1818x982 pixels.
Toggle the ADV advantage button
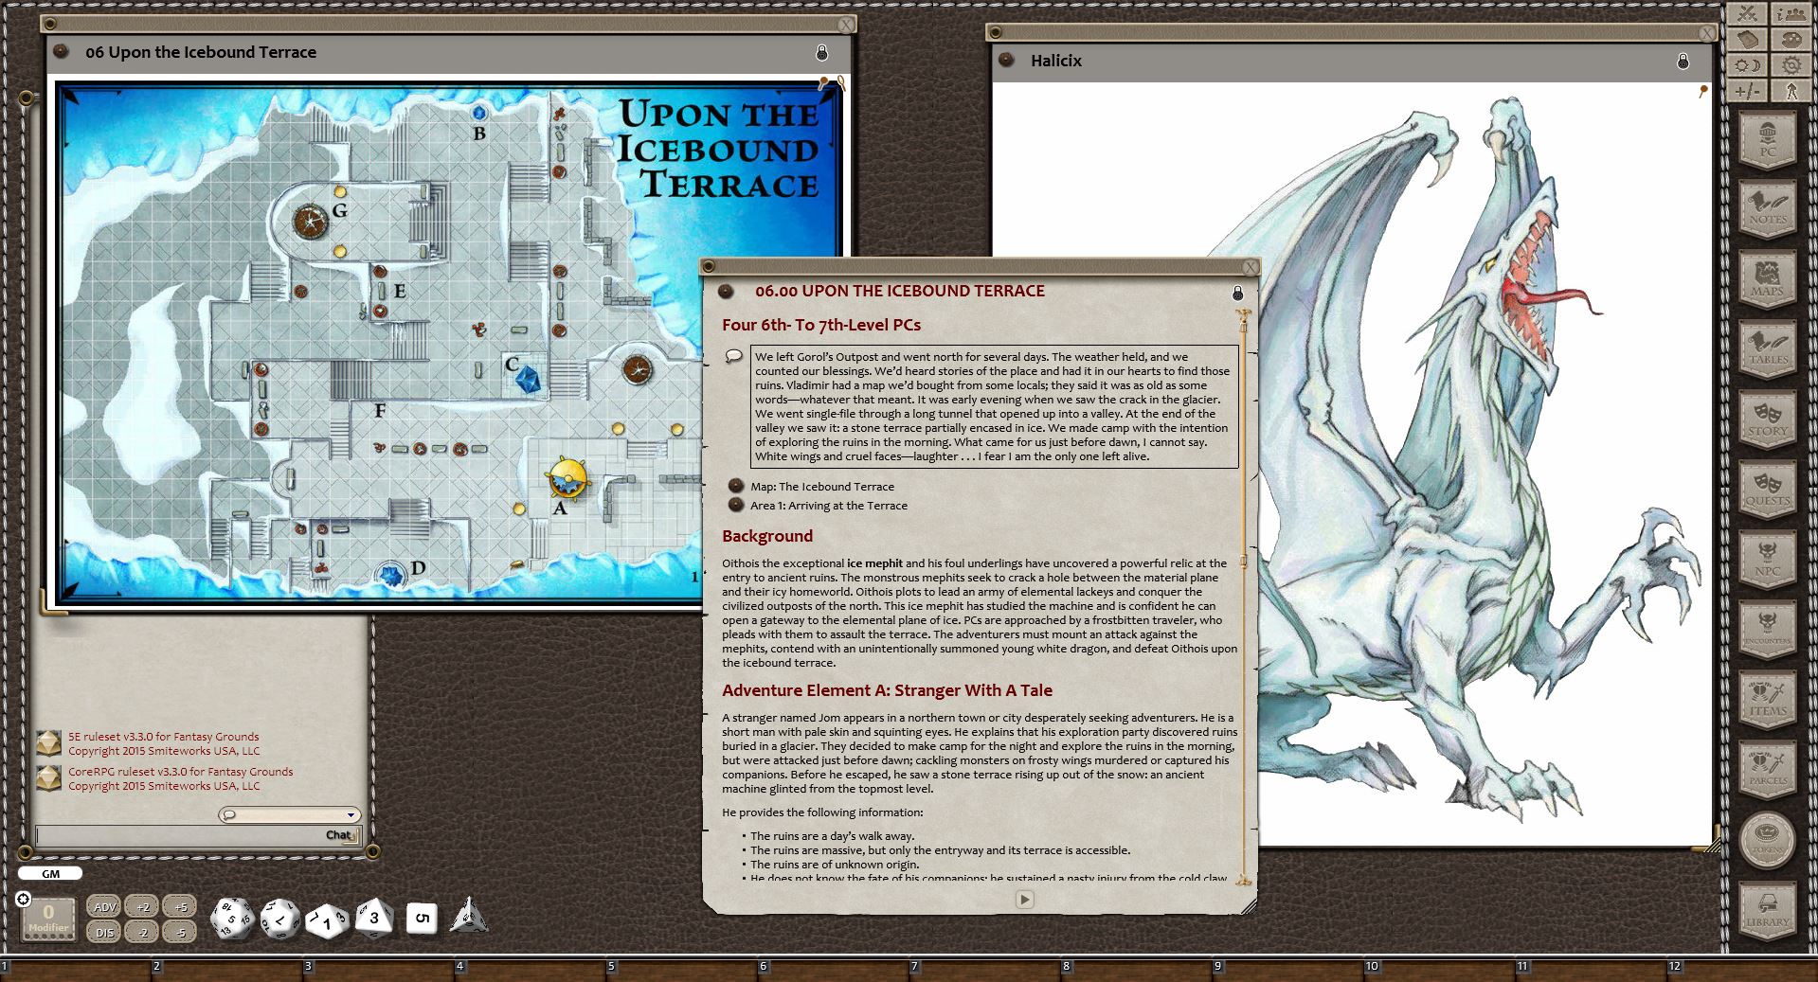tap(104, 906)
